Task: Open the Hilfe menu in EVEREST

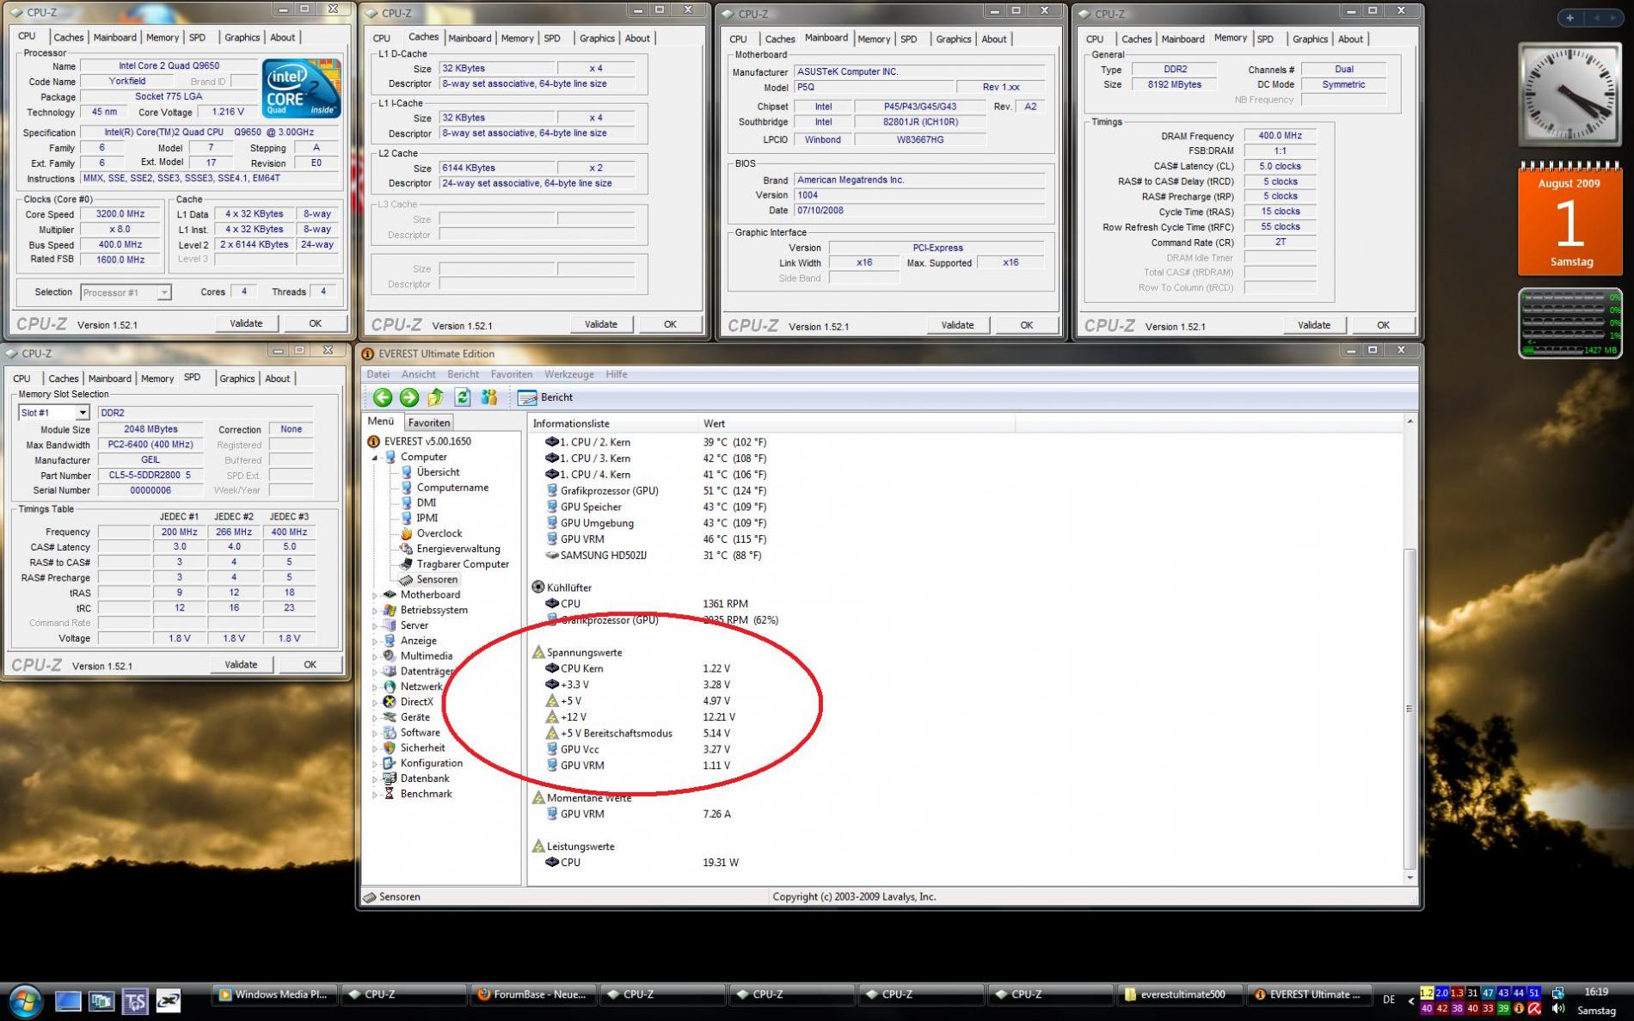Action: click(x=616, y=374)
